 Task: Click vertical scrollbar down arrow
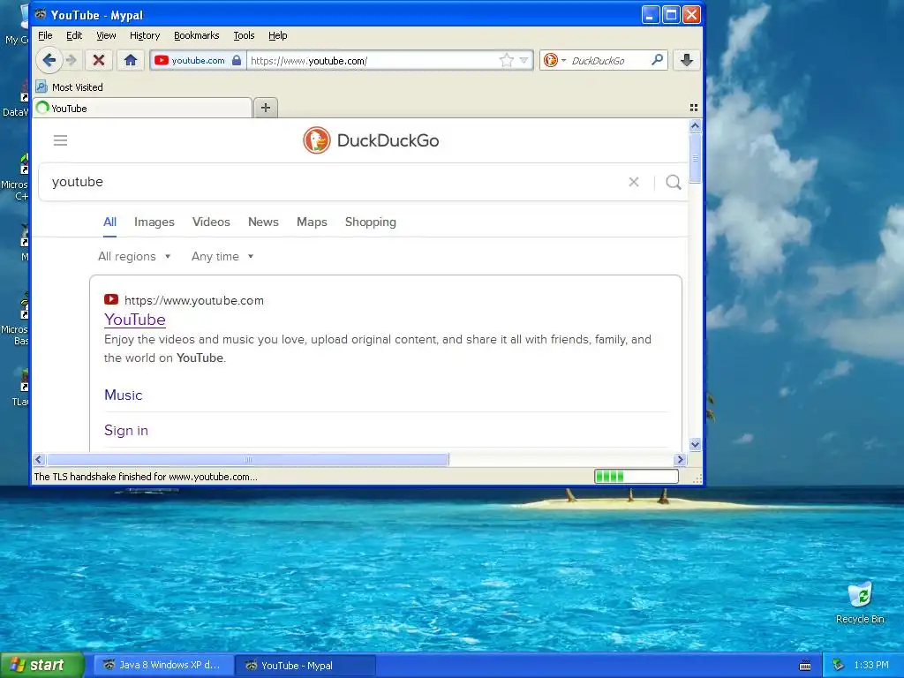pyautogui.click(x=696, y=444)
